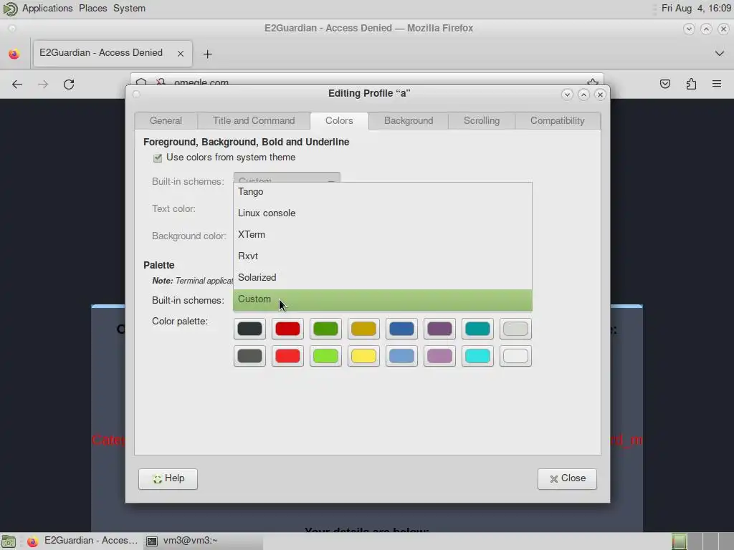Open the Places menu
This screenshot has width=734, height=550.
pyautogui.click(x=92, y=9)
